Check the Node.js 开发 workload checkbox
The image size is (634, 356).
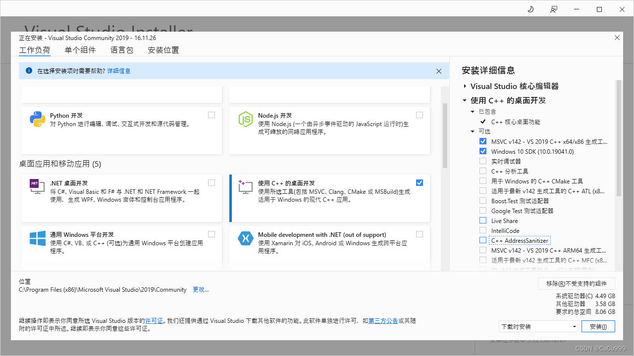420,115
